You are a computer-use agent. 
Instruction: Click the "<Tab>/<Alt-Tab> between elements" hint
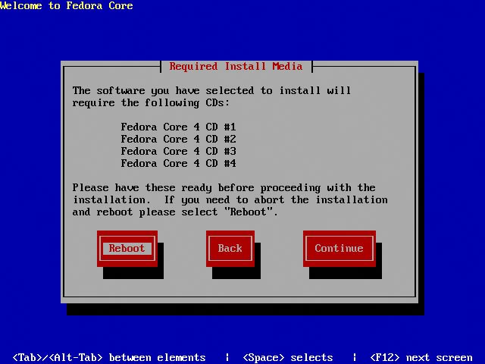[109, 357]
